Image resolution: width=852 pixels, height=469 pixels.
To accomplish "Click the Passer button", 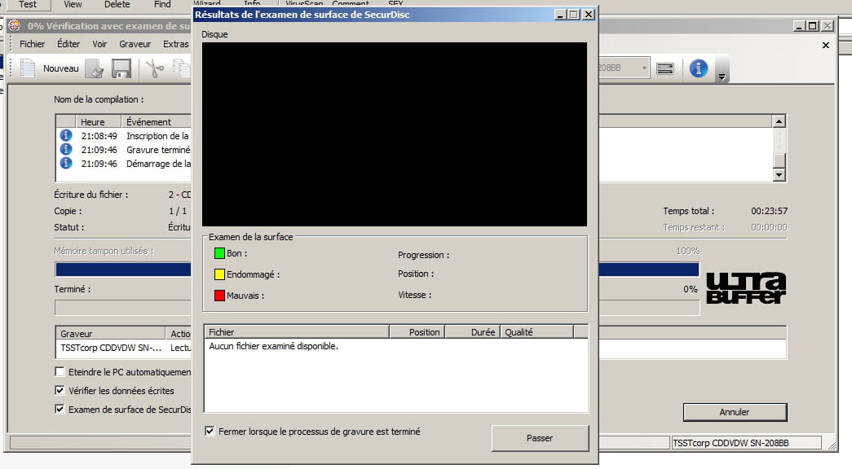I will (x=540, y=438).
